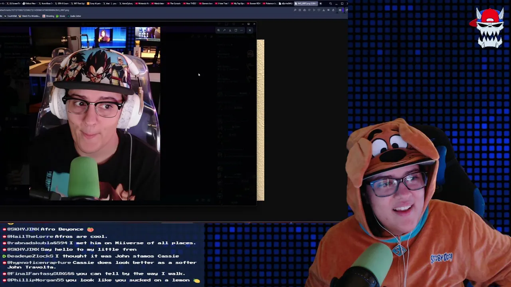Click the tab search magnifier icon

331,4
